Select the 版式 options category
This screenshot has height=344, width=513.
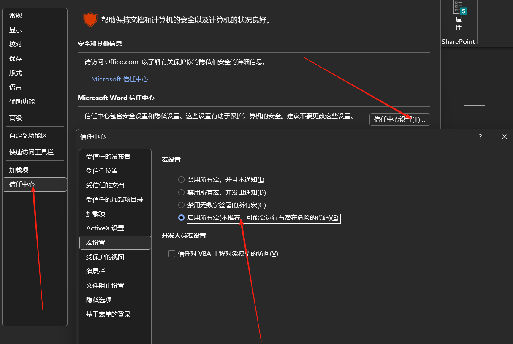click(x=35, y=73)
